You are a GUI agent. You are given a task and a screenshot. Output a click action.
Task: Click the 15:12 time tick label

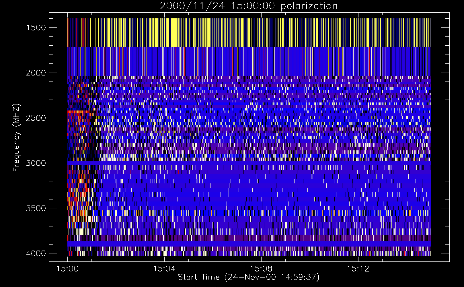click(358, 269)
